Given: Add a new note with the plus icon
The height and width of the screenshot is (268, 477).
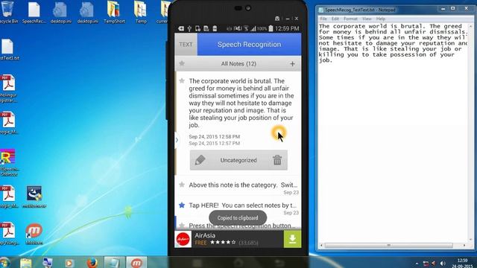Looking at the screenshot, I should pos(292,64).
